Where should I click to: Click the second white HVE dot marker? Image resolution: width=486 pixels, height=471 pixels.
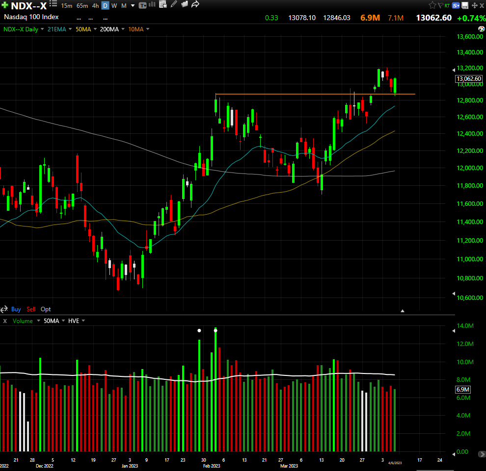tap(216, 330)
